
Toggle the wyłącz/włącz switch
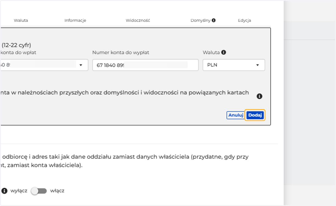pos(39,191)
